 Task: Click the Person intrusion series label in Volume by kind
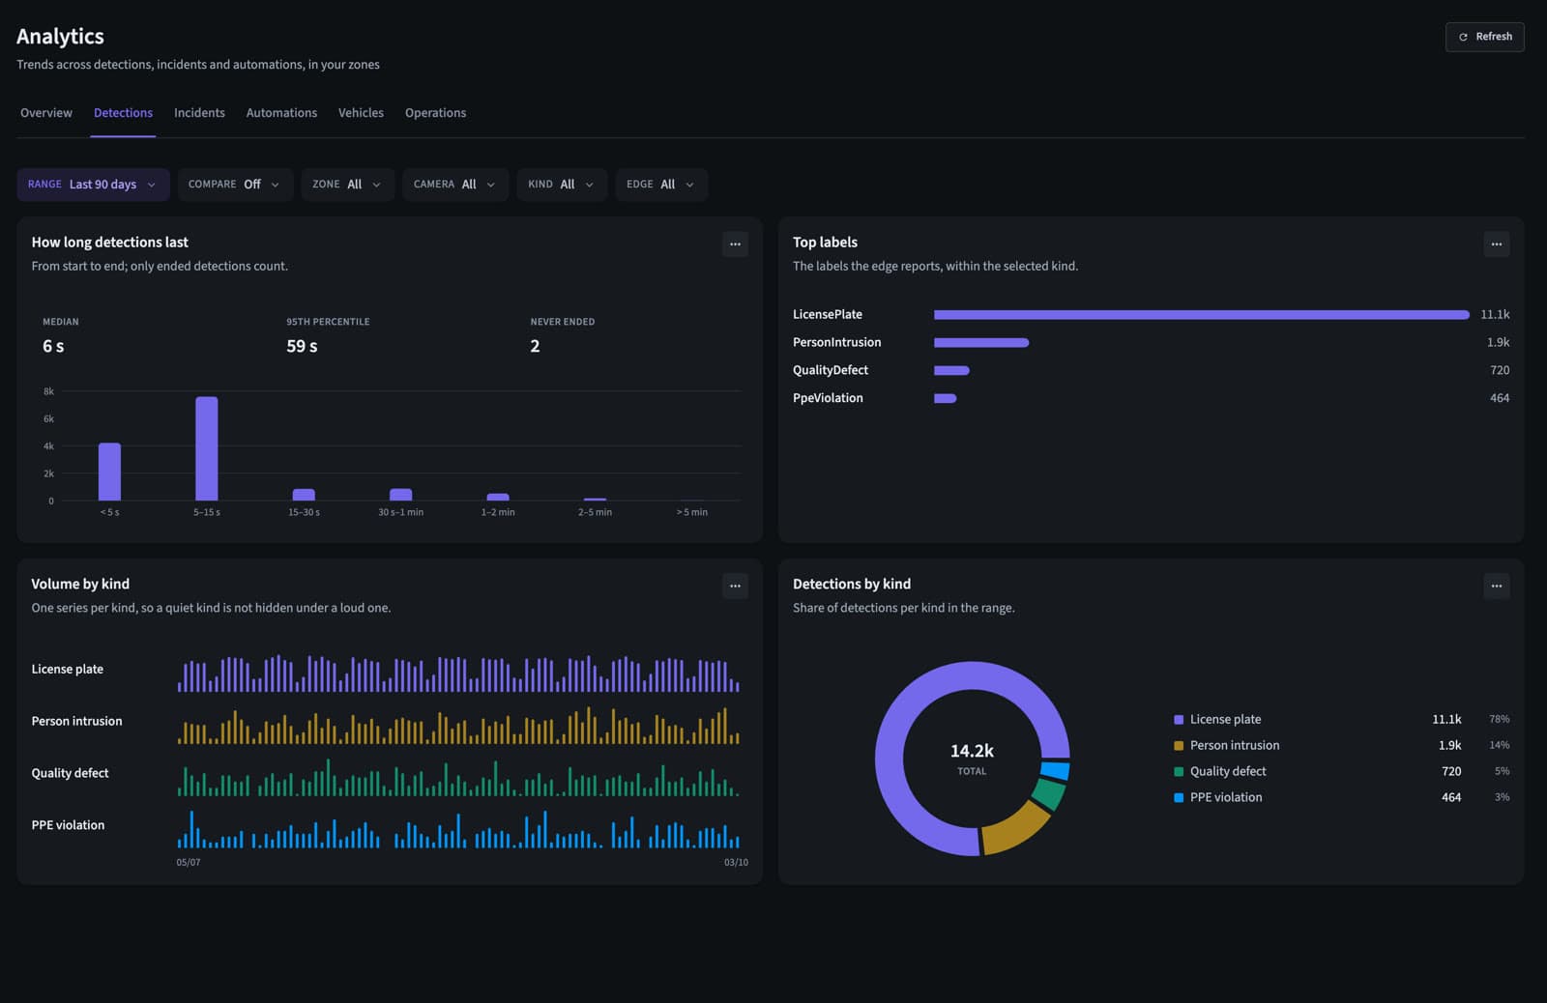[76, 721]
